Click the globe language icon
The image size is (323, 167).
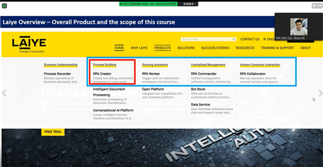pyautogui.click(x=264, y=39)
